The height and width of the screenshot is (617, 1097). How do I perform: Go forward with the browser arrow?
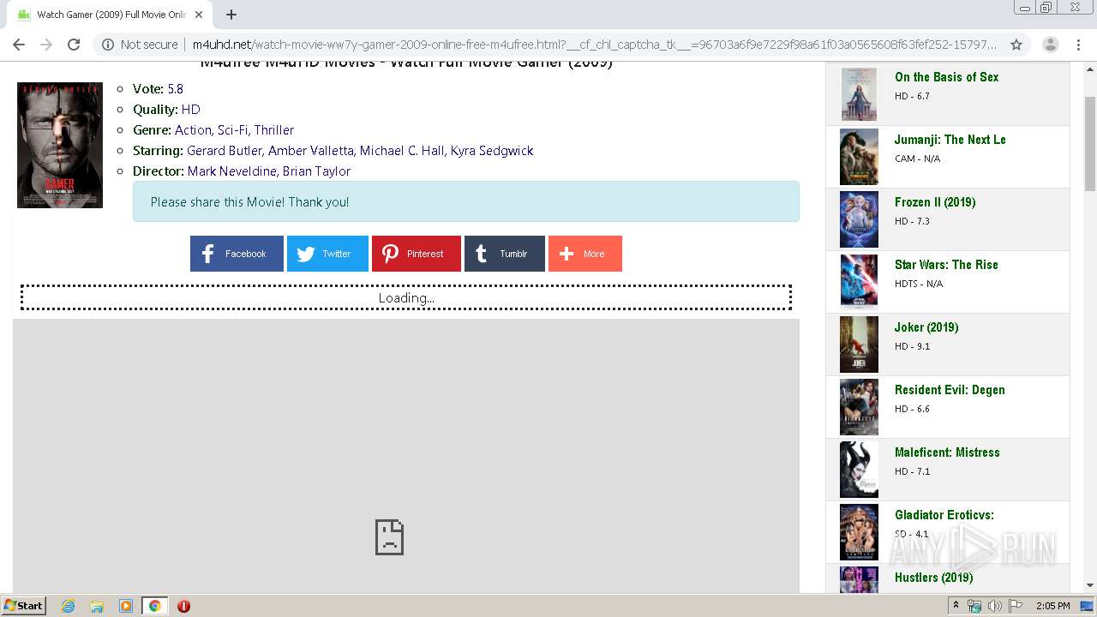tap(46, 45)
